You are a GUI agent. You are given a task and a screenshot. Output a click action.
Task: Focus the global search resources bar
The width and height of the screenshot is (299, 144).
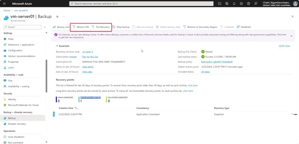141,3
